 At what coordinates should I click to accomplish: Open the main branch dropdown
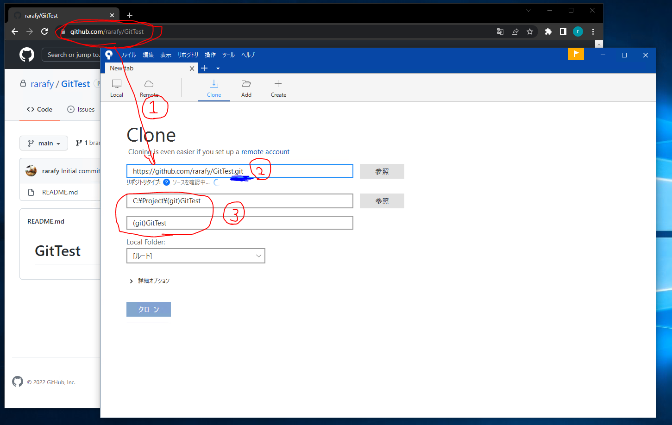point(44,143)
